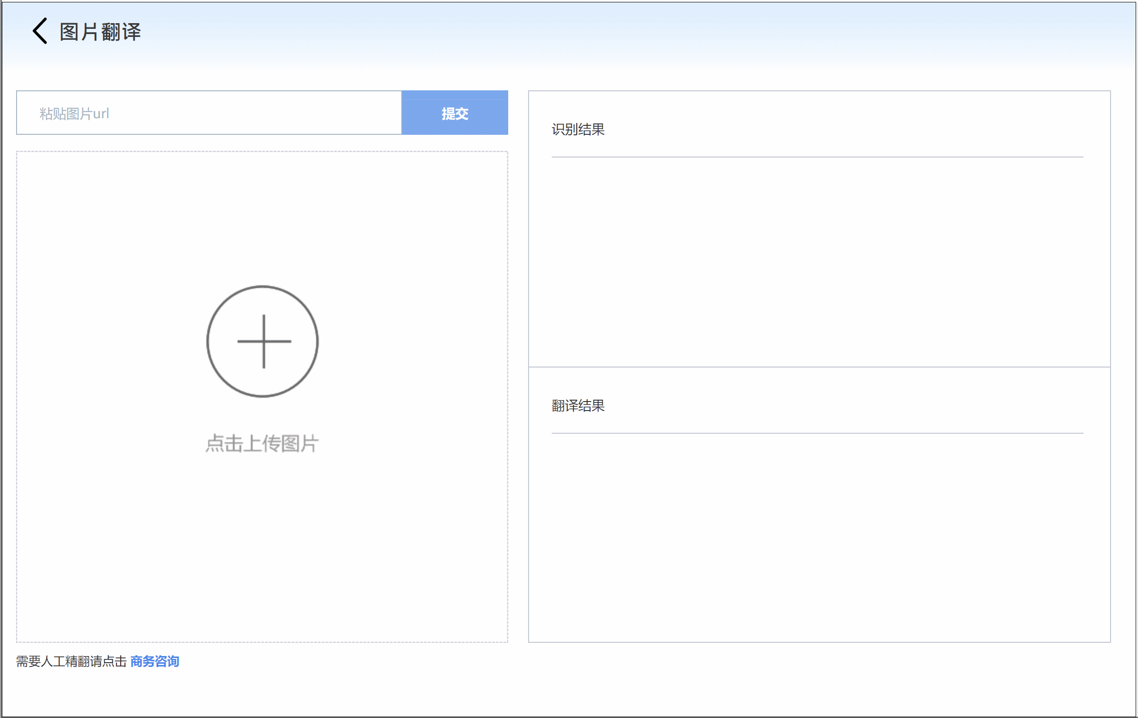Submit the URL with the 提交 button
Viewport: 1138px width, 718px height.
click(x=455, y=113)
